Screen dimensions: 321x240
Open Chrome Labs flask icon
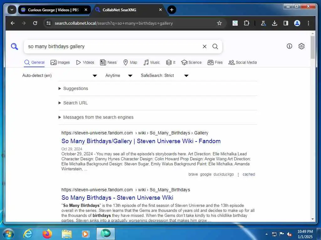[x=263, y=23]
